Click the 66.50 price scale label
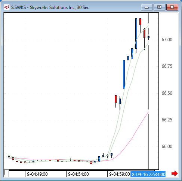Screen dimensions: 182x181 167,93
